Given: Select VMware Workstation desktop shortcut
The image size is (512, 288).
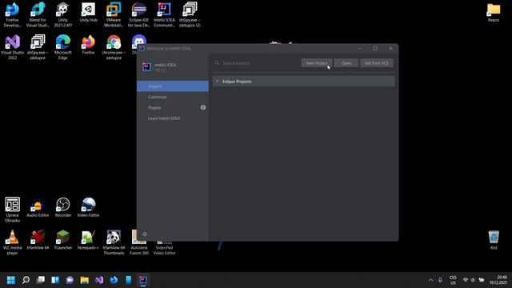Looking at the screenshot, I should (114, 14).
